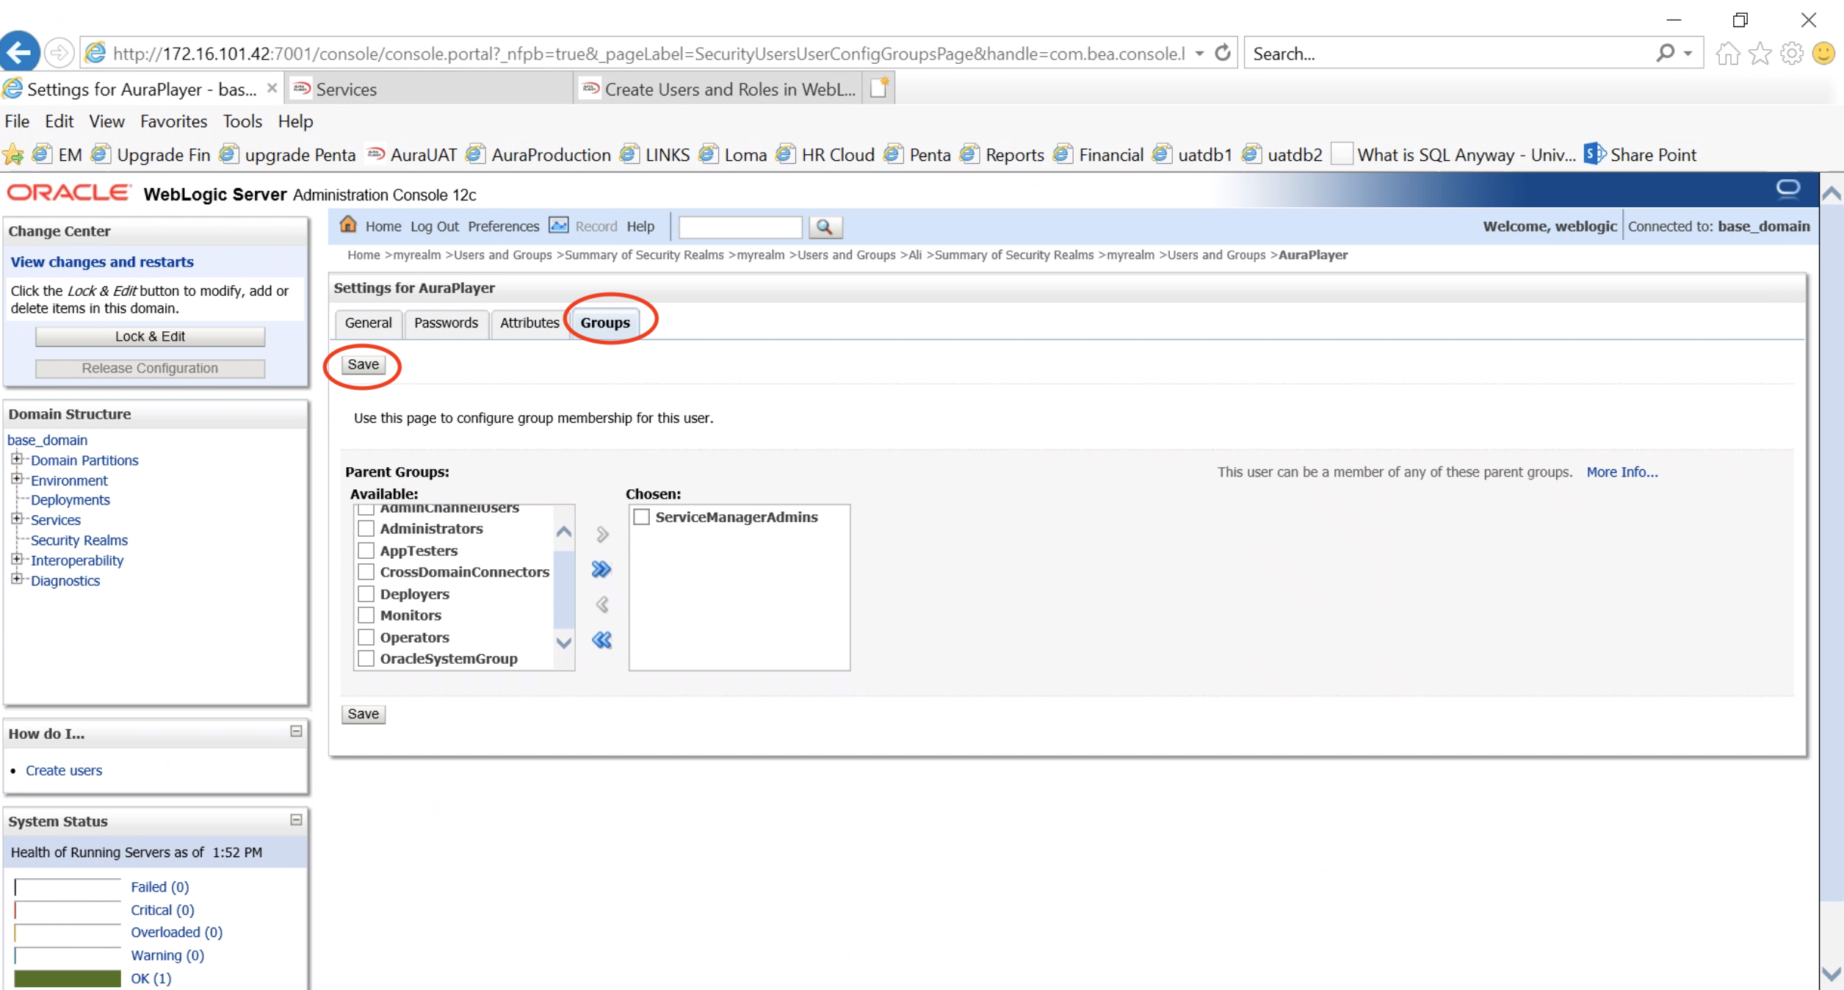
Task: Check the OracleSystemGroup checkbox
Action: (366, 658)
